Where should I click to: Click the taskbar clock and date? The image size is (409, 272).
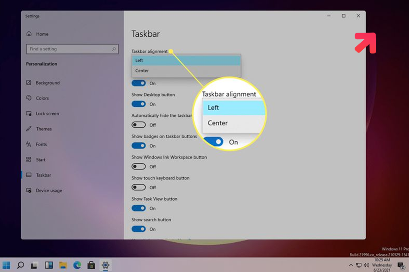coord(382,265)
